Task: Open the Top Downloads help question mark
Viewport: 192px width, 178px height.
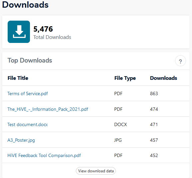Action: [180, 61]
